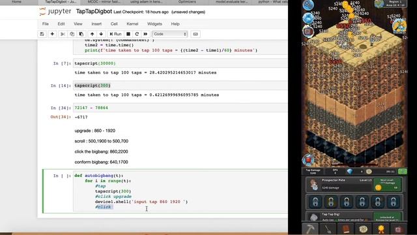Click the 'click the bigbang: 860,2200' text

pos(102,151)
